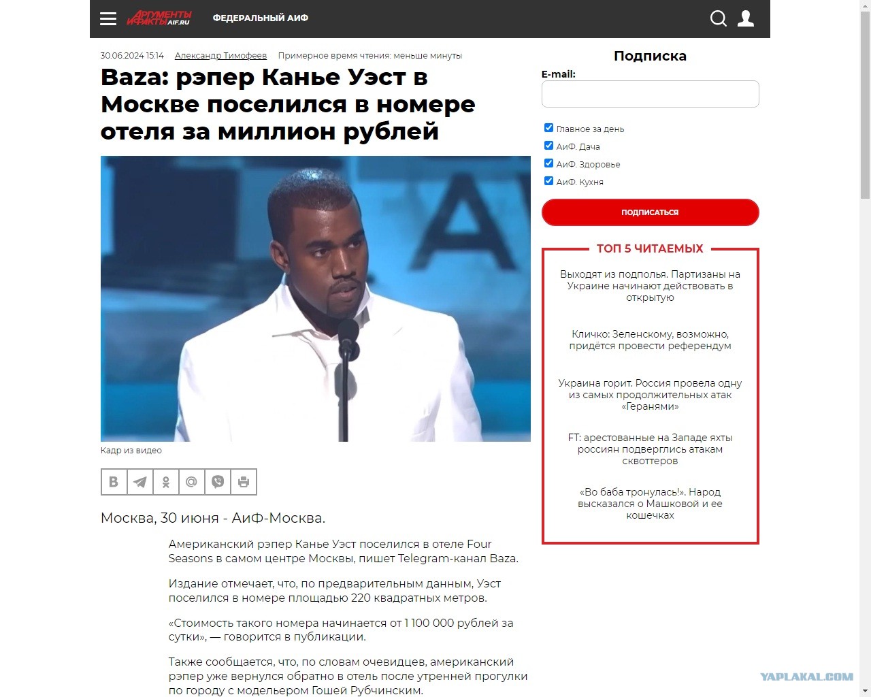Share article on VKontakte
871x697 pixels.
click(114, 482)
